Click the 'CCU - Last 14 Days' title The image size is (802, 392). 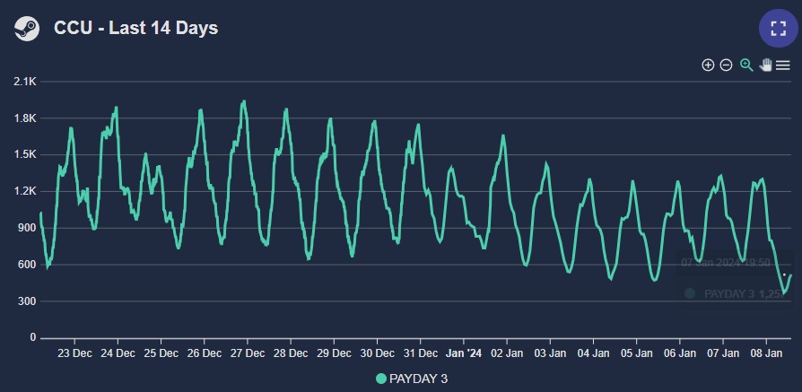(136, 28)
